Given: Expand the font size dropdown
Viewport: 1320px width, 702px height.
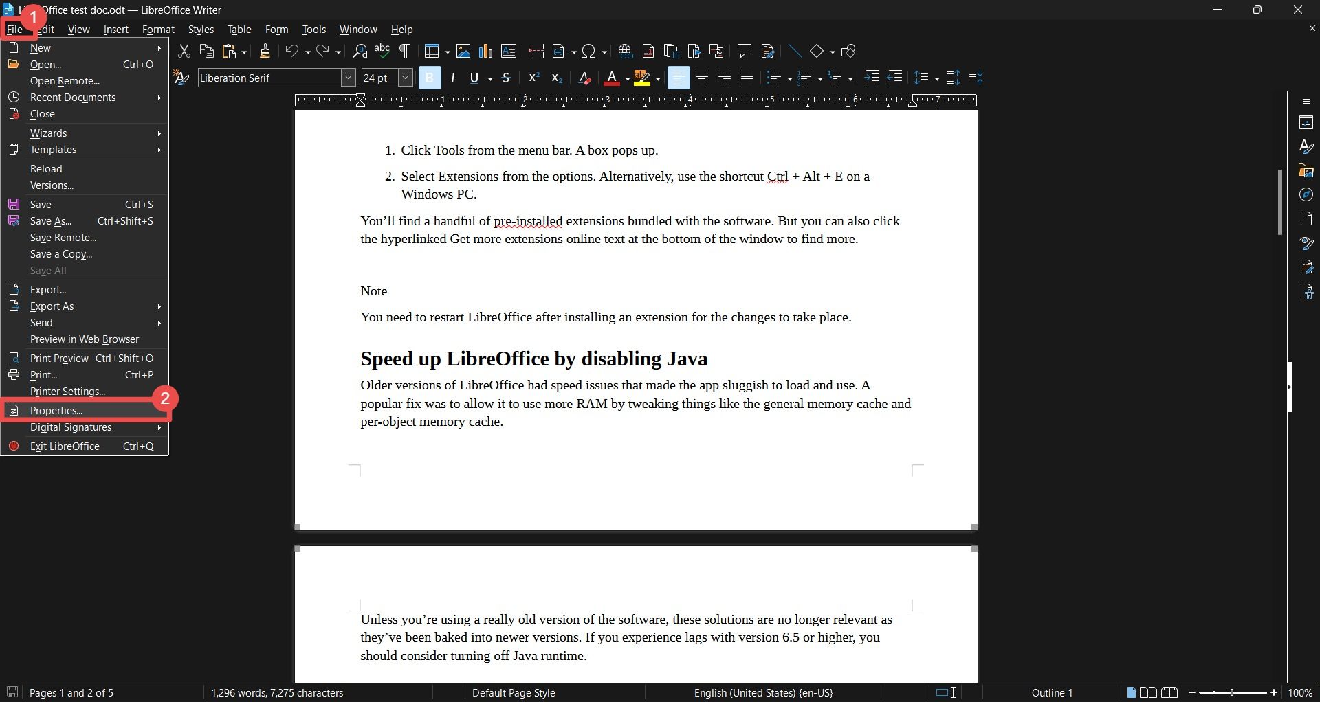Looking at the screenshot, I should tap(405, 78).
